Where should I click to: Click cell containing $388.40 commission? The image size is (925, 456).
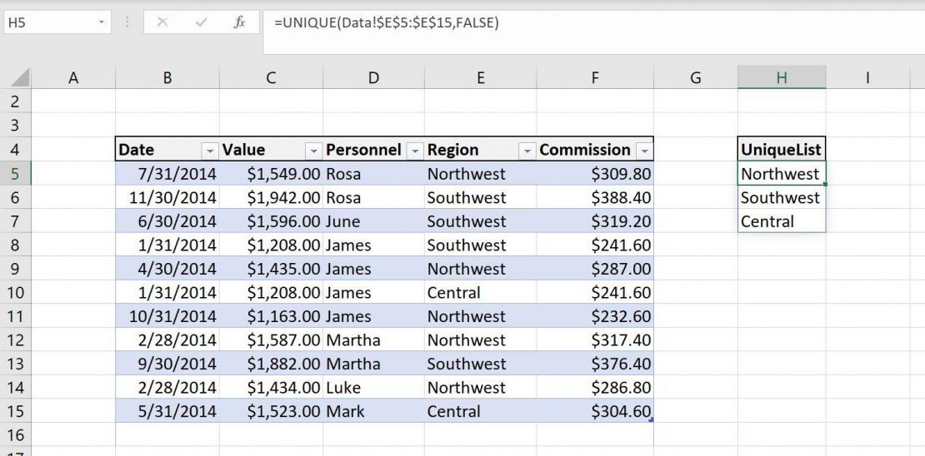point(594,198)
